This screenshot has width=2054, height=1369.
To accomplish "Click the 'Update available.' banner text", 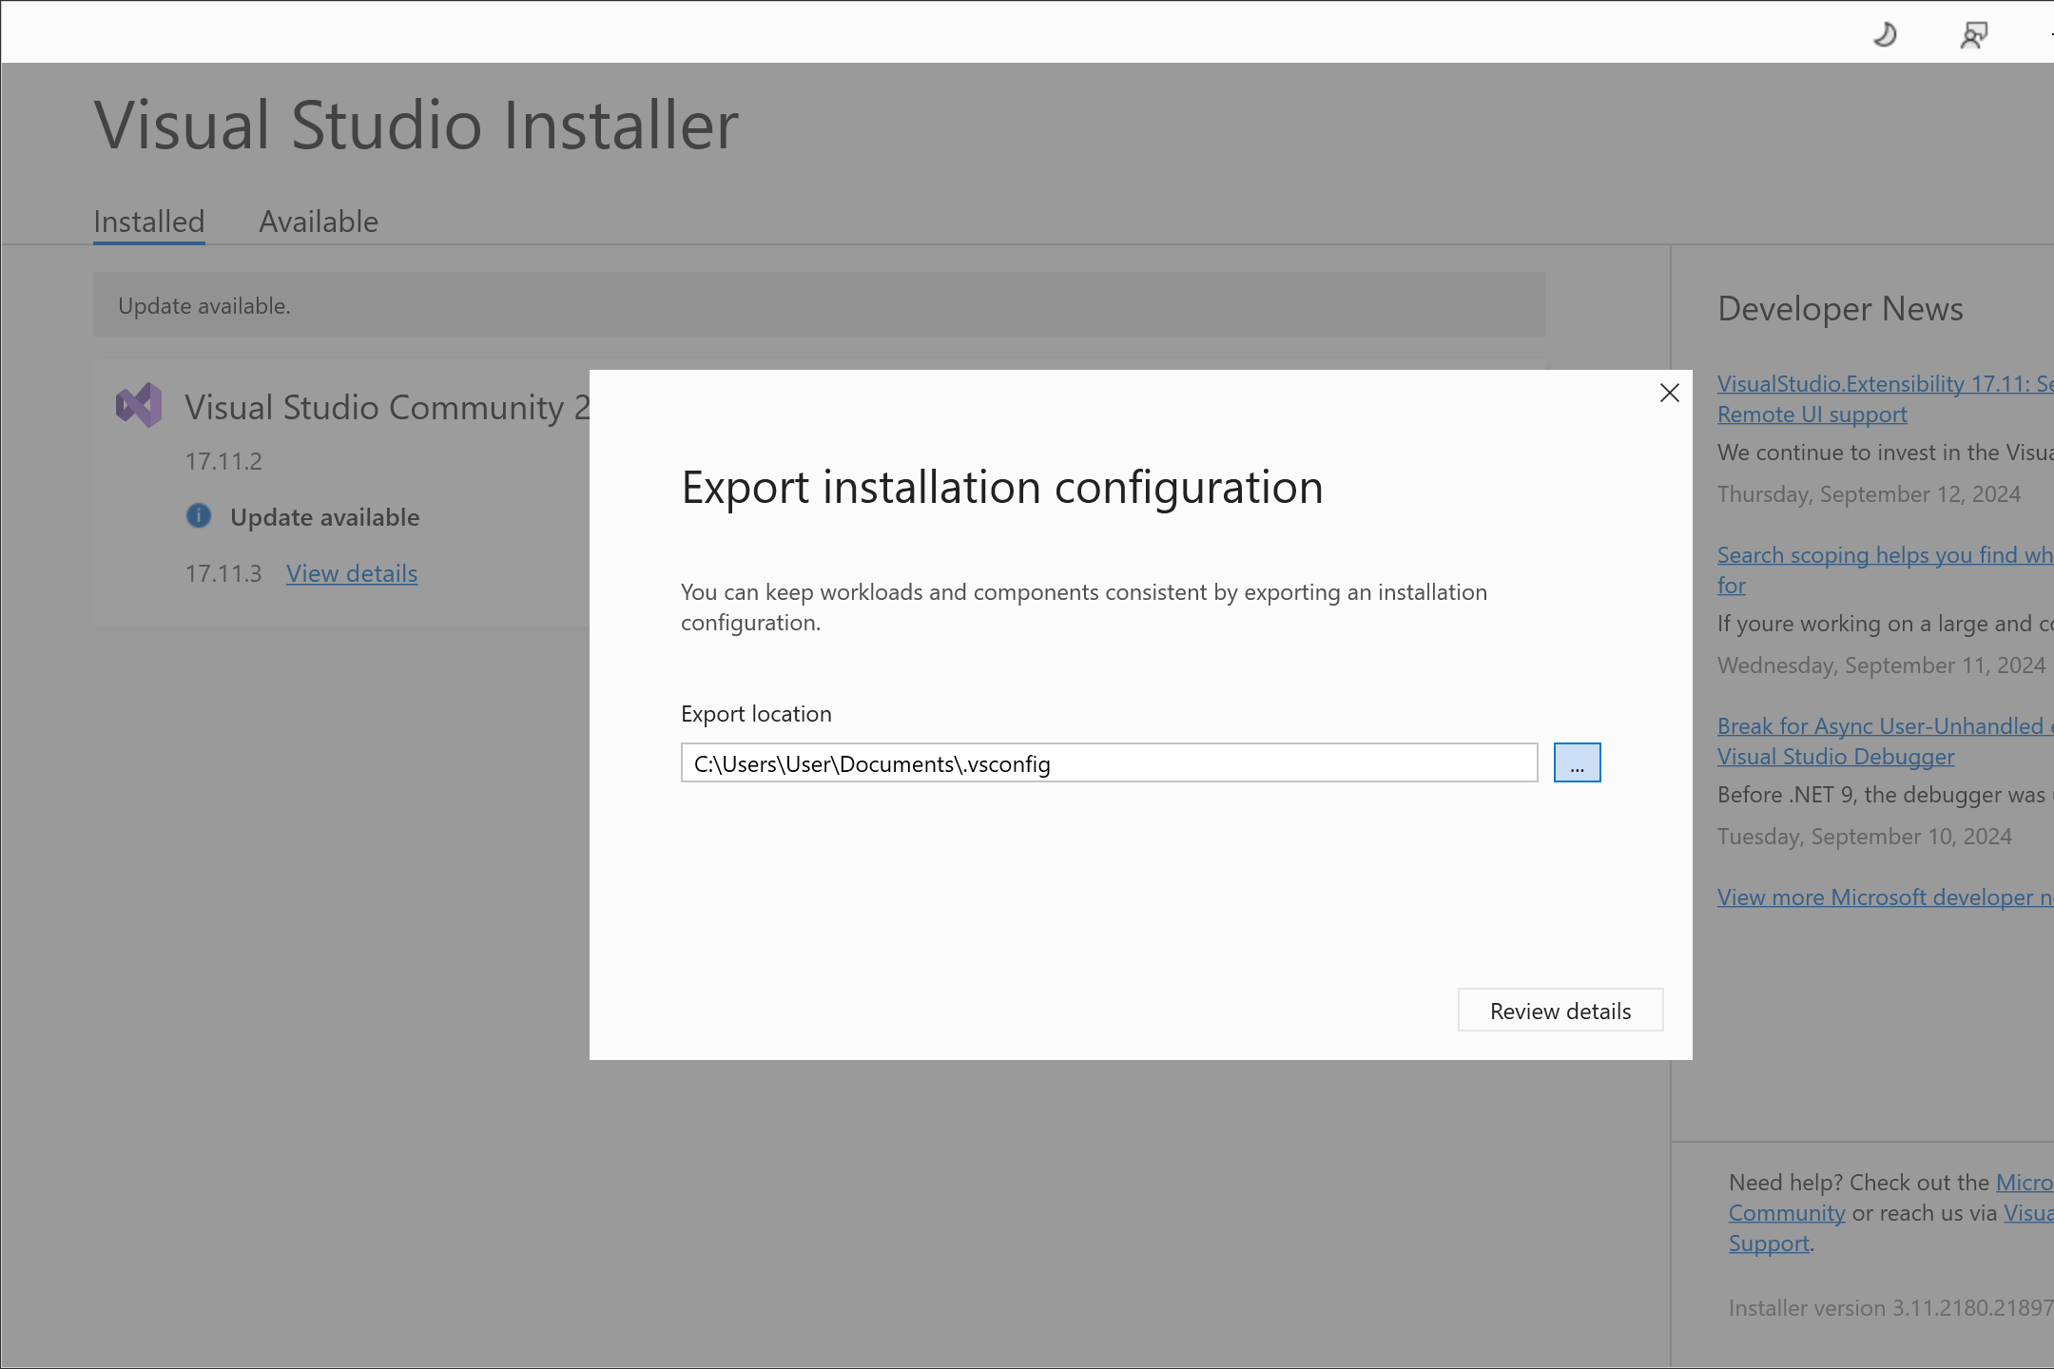I will click(x=204, y=306).
